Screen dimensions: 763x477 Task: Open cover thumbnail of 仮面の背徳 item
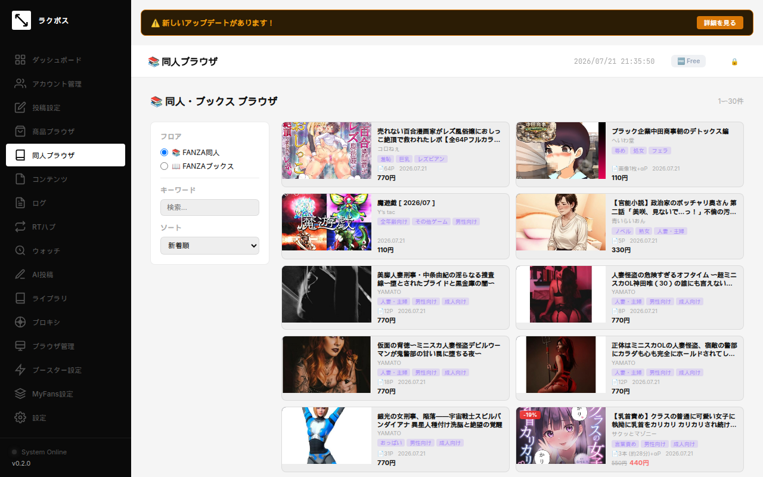click(327, 364)
